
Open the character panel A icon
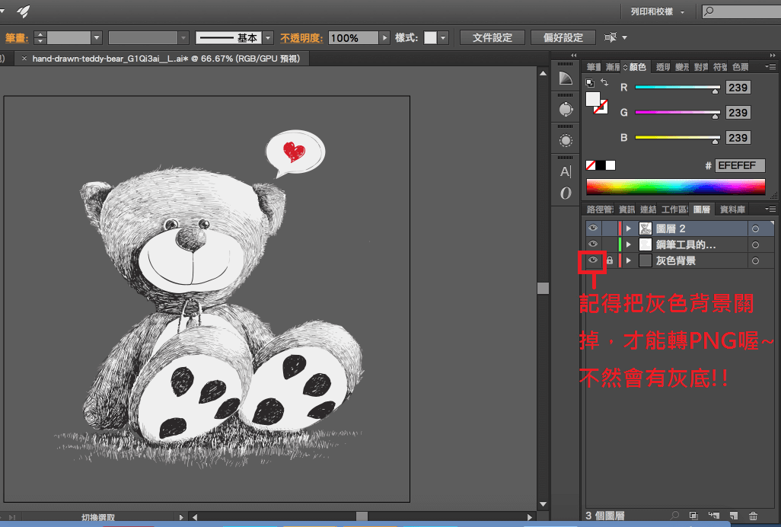565,171
